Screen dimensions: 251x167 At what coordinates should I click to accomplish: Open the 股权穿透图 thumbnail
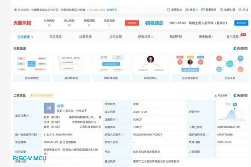coord(111,68)
